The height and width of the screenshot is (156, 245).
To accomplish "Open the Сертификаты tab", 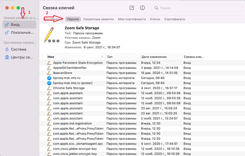I will click(175, 19).
